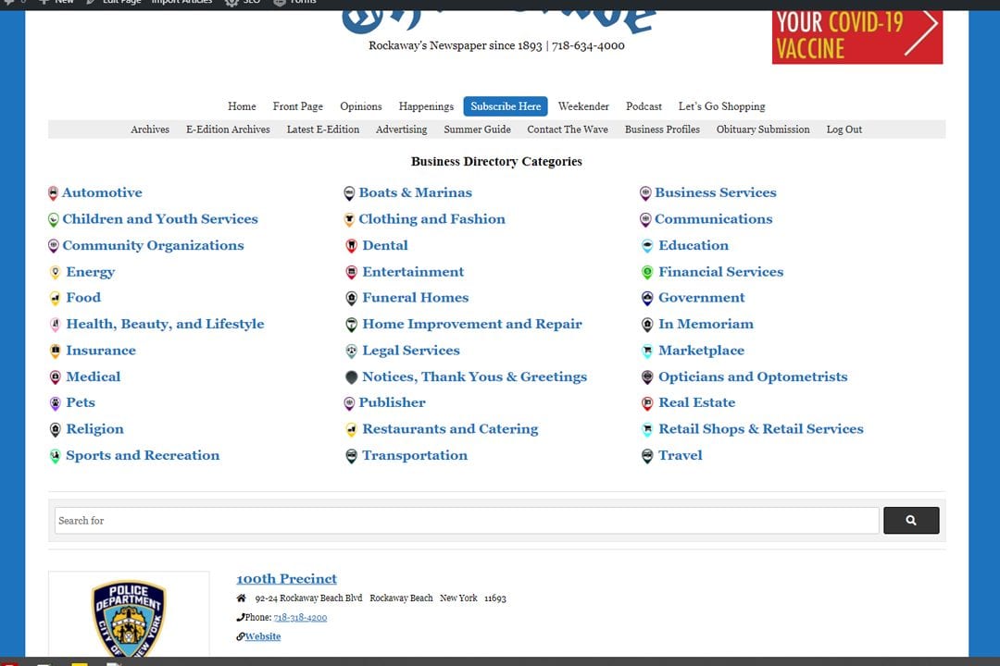Image resolution: width=1000 pixels, height=666 pixels.
Task: Open Restaurants and Catering category
Action: point(450,429)
